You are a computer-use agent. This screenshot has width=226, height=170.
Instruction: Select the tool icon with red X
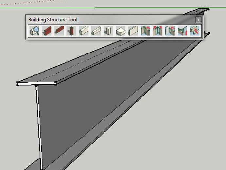pyautogui.click(x=195, y=31)
